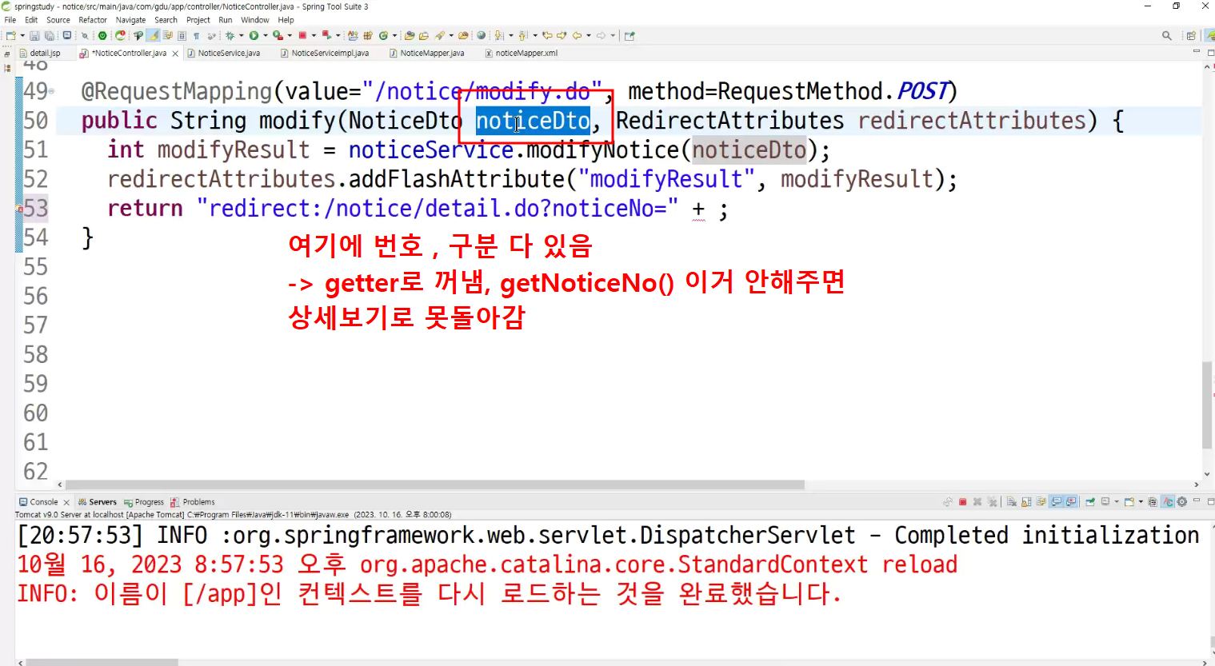
Task: Toggle console Word Wrap icon
Action: (1041, 502)
